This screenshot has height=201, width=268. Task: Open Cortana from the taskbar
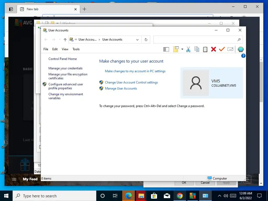(103, 196)
